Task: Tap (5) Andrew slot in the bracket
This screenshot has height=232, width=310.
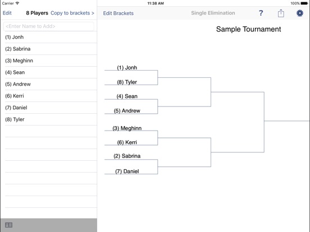Action: [127, 110]
